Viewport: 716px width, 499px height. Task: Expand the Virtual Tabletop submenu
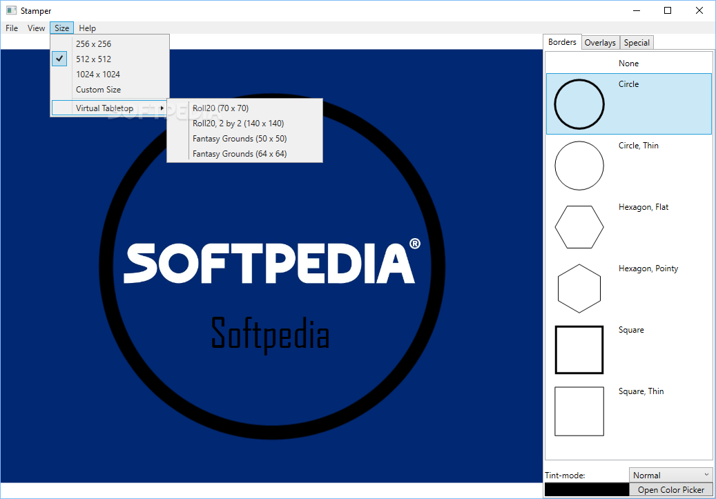[110, 108]
